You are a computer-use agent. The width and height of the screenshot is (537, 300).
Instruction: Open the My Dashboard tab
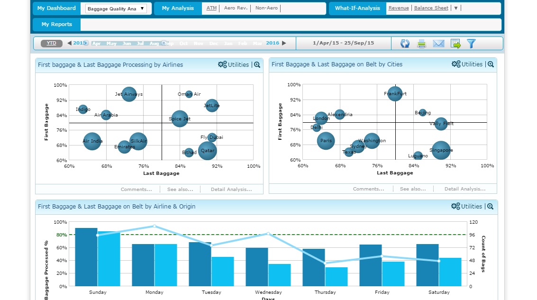pyautogui.click(x=56, y=8)
